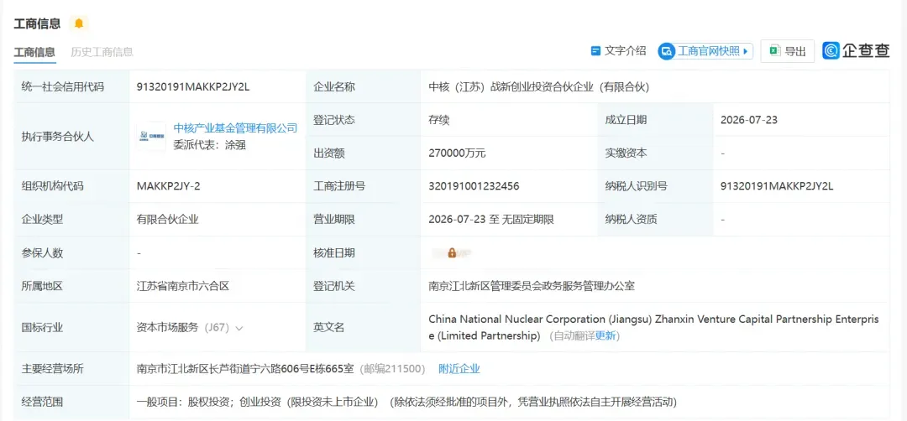The width and height of the screenshot is (907, 421).
Task: Click the VIP lock icon beside 核准日期
Action: (452, 253)
